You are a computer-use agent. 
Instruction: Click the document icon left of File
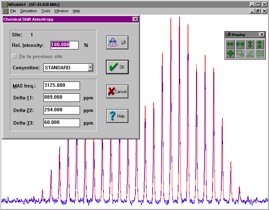[5, 11]
